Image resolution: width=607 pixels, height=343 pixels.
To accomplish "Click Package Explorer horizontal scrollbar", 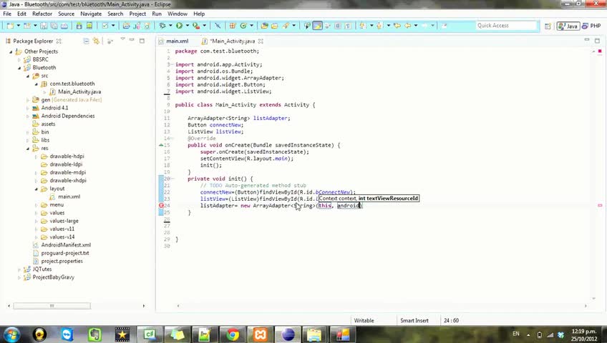I will tap(52, 306).
